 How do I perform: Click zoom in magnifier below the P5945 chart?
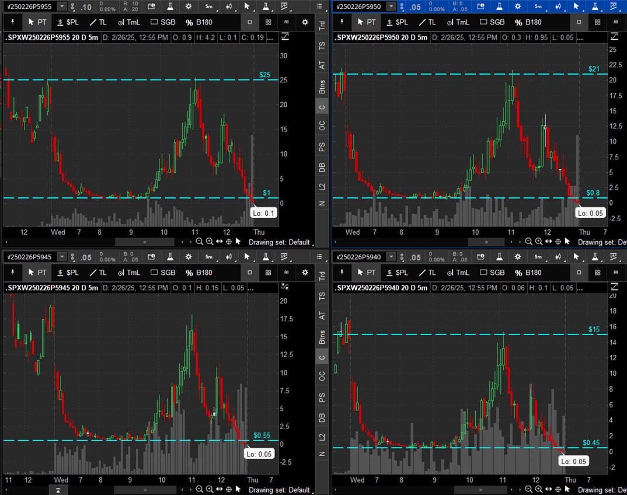(x=209, y=489)
